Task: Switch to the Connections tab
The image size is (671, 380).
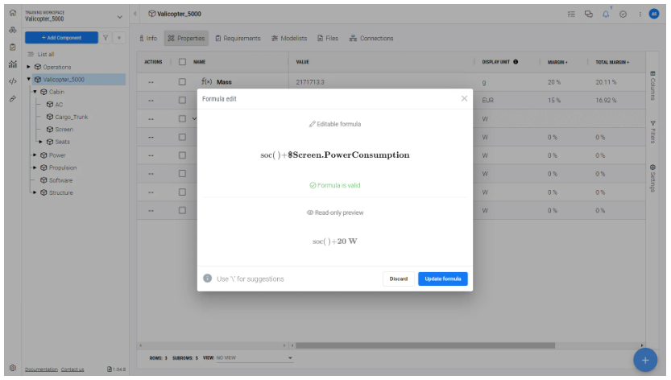Action: (371, 38)
